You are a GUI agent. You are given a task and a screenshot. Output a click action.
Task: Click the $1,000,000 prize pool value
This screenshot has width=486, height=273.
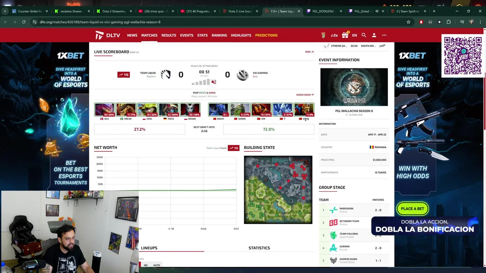pyautogui.click(x=379, y=160)
